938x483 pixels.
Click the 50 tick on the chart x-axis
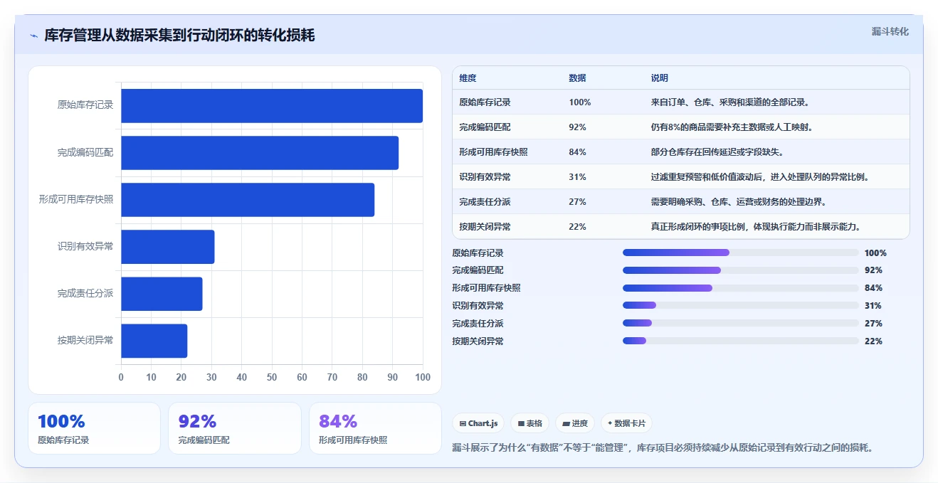pyautogui.click(x=272, y=377)
